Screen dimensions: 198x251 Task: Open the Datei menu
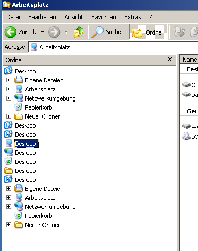tap(13, 17)
